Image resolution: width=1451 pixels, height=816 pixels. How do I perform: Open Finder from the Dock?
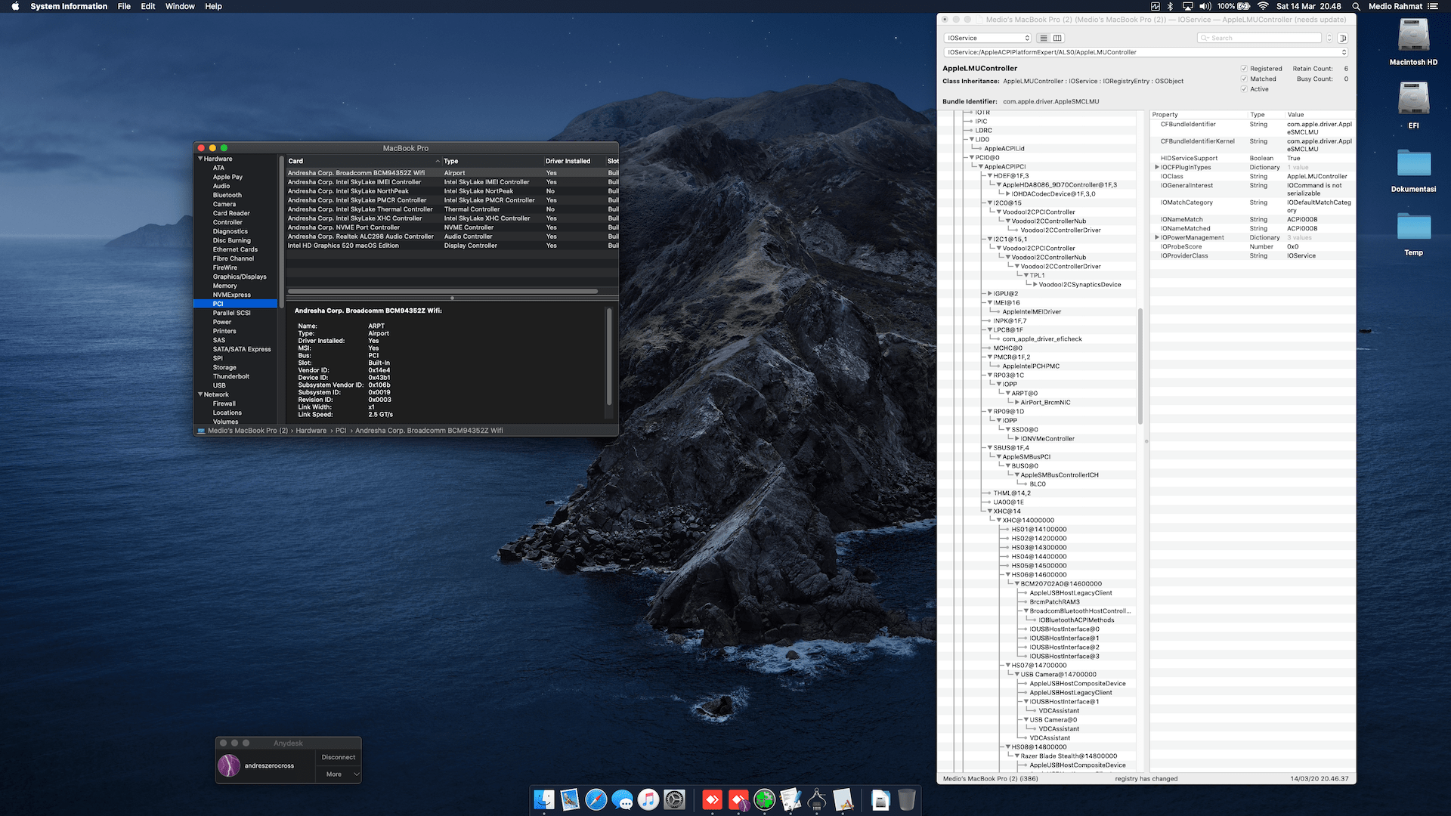(544, 799)
